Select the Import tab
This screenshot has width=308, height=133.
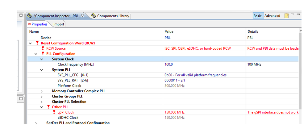tap(59, 24)
